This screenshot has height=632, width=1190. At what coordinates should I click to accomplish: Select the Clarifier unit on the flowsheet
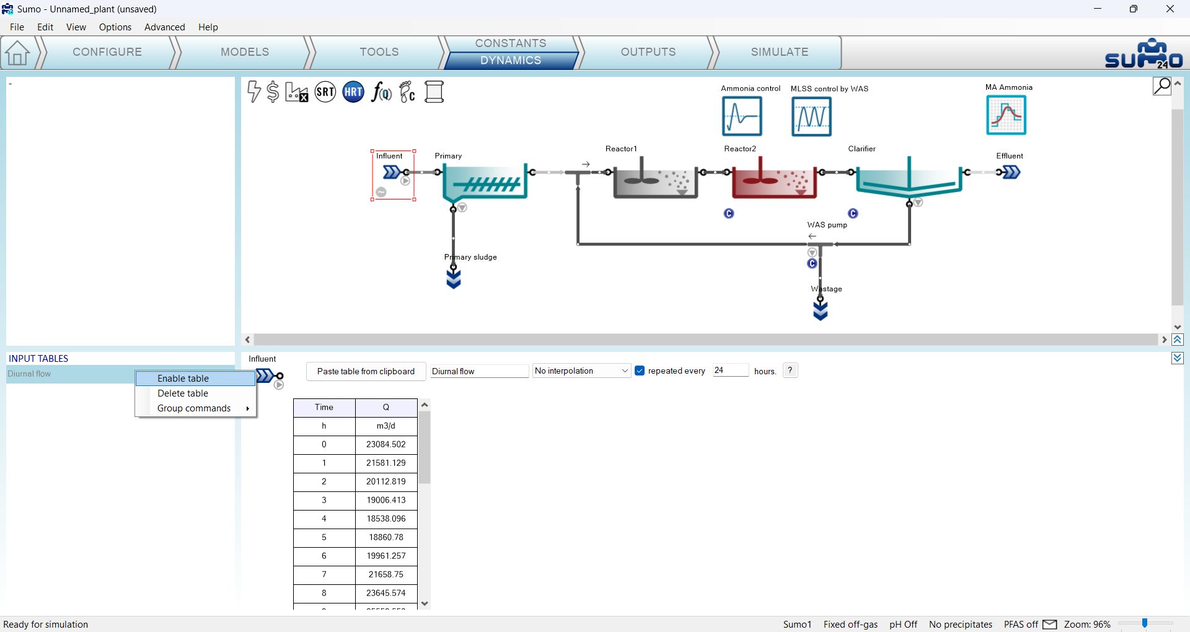tap(909, 178)
